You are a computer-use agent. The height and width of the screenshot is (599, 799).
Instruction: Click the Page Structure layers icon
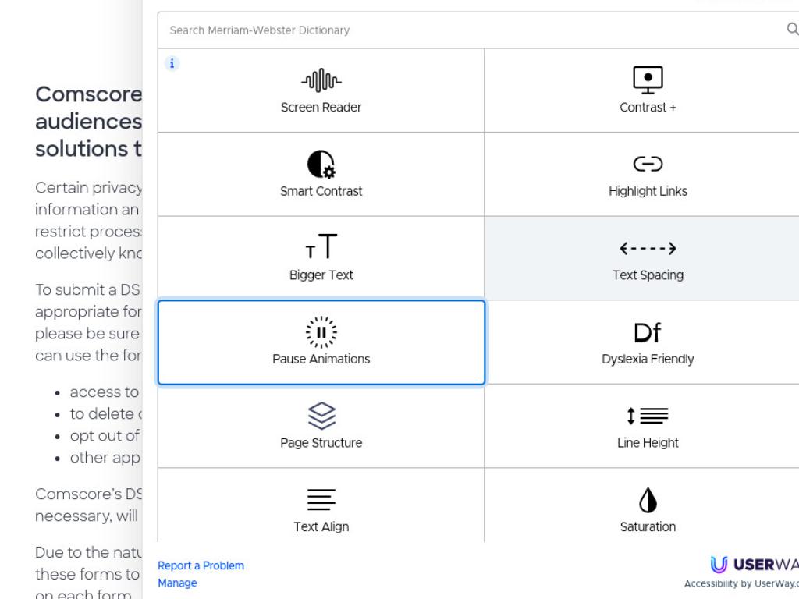click(321, 416)
